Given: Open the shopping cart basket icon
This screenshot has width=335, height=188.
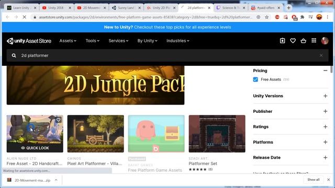Looking at the screenshot, I should pyautogui.click(x=303, y=41).
